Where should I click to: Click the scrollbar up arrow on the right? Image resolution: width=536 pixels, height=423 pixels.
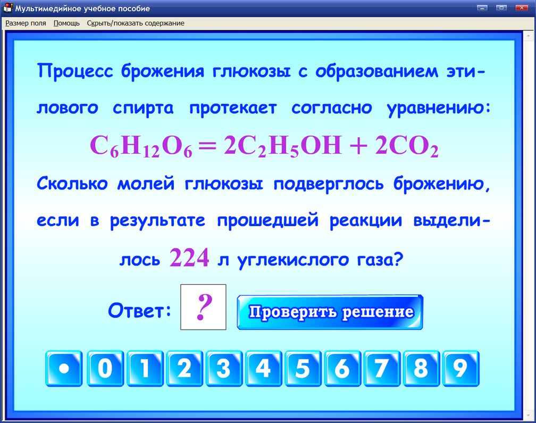click(528, 36)
